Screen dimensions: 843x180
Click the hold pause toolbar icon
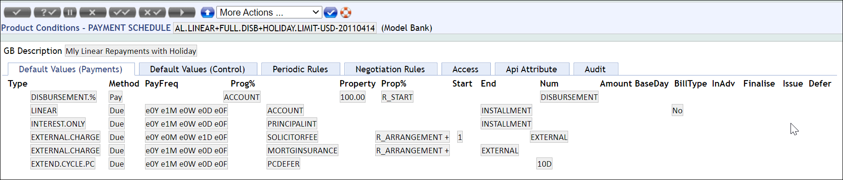[70, 12]
